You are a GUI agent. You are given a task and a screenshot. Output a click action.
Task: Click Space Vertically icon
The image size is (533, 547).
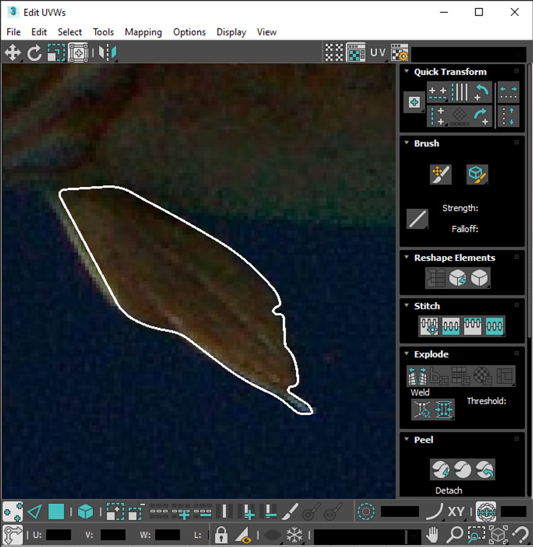[x=508, y=116]
